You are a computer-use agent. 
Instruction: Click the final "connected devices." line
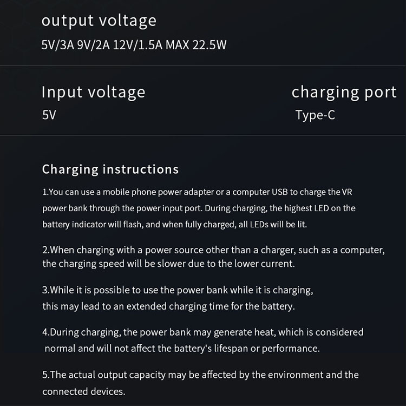click(x=83, y=391)
